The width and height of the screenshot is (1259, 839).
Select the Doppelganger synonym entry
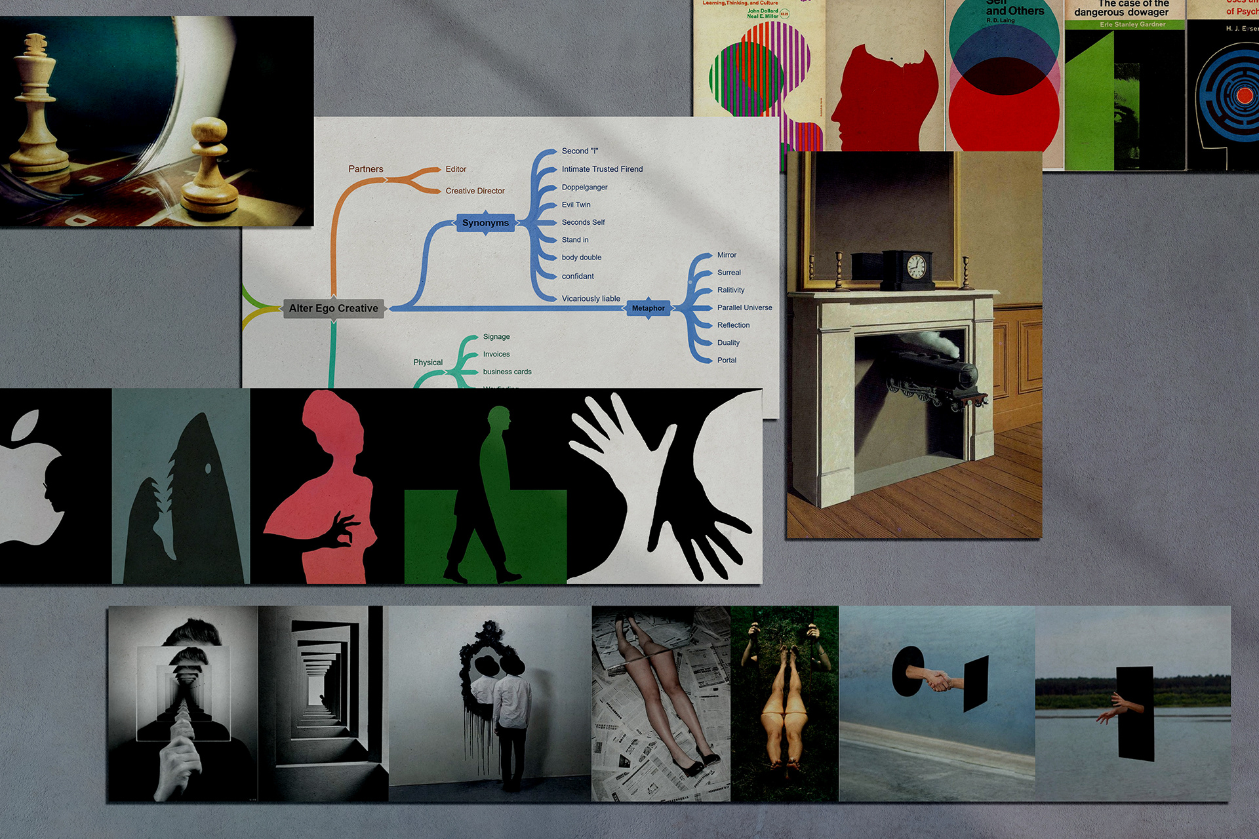click(x=584, y=187)
